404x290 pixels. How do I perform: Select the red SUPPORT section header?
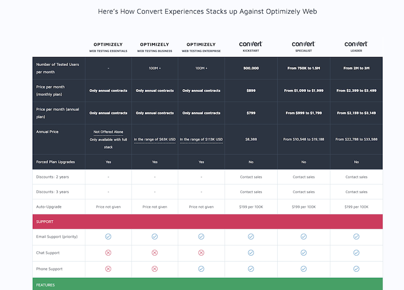tap(208, 221)
